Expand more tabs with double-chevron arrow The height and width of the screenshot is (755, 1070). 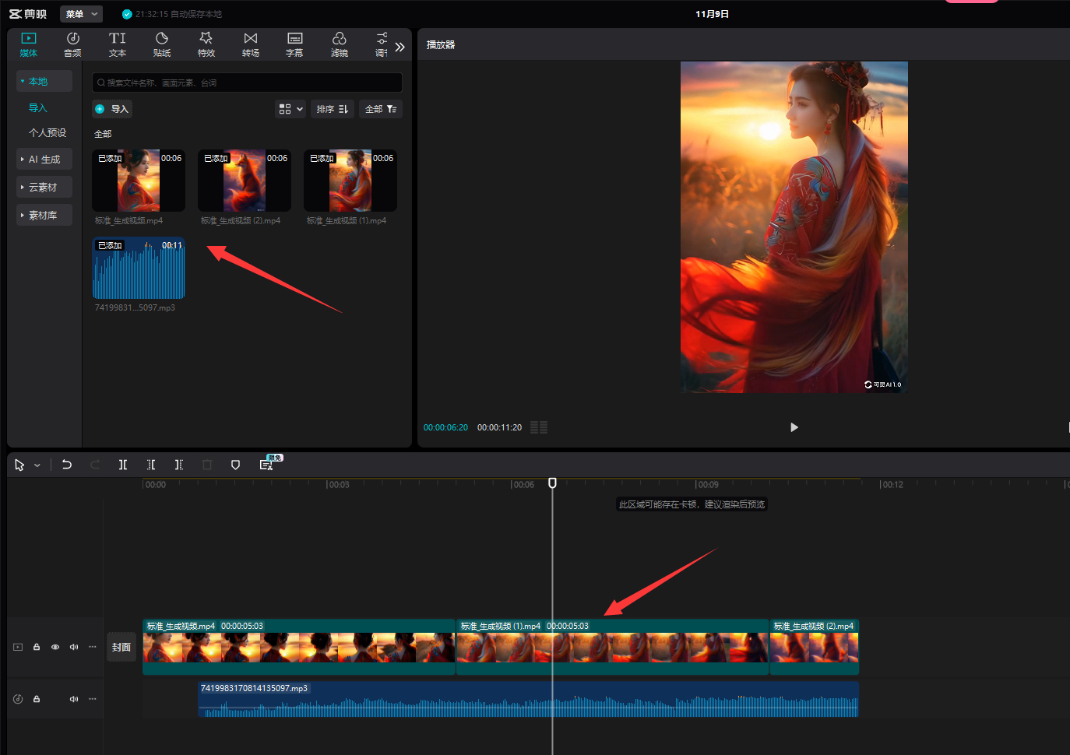point(400,47)
